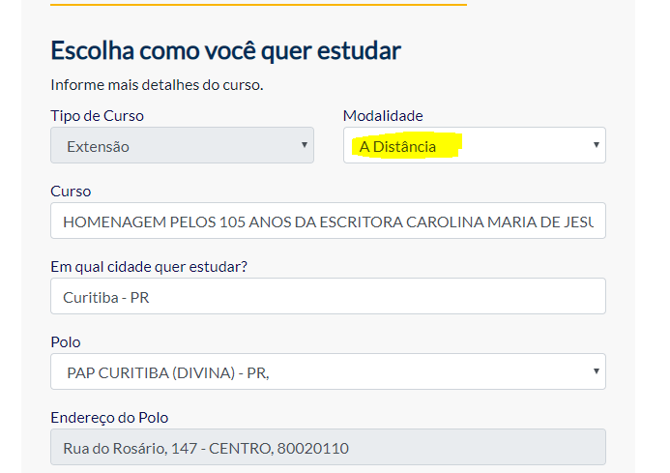This screenshot has width=670, height=473.
Task: Click the 'Tipo de Curso' label
Action: click(97, 116)
